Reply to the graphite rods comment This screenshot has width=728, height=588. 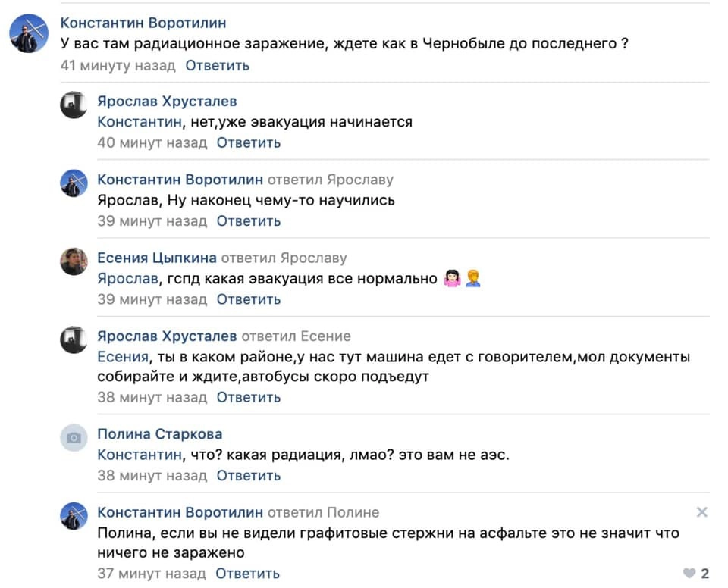248,574
